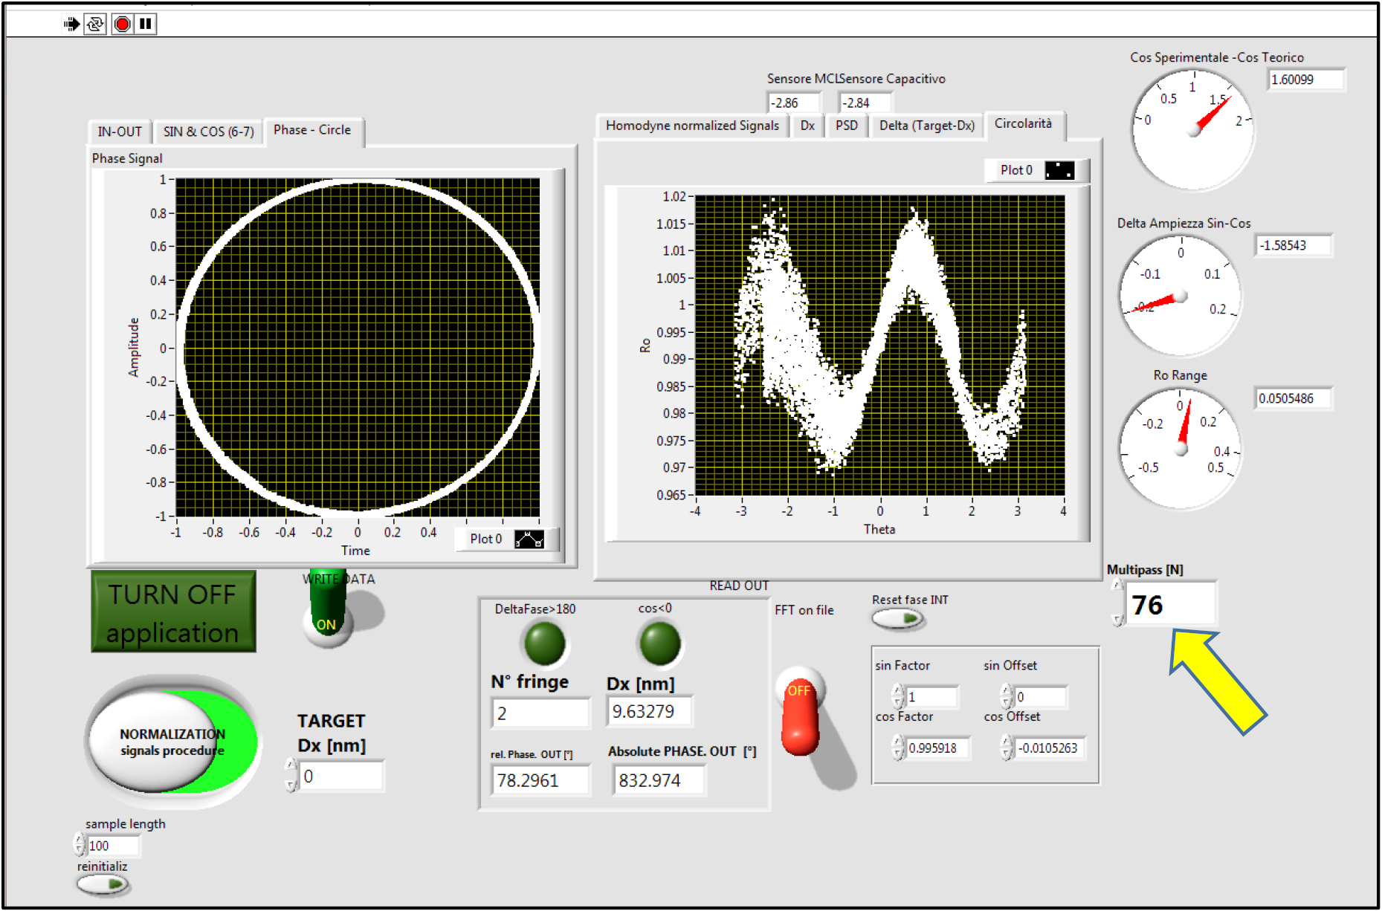1382x911 pixels.
Task: Click the cos Offset stepper arrows
Action: [1007, 748]
